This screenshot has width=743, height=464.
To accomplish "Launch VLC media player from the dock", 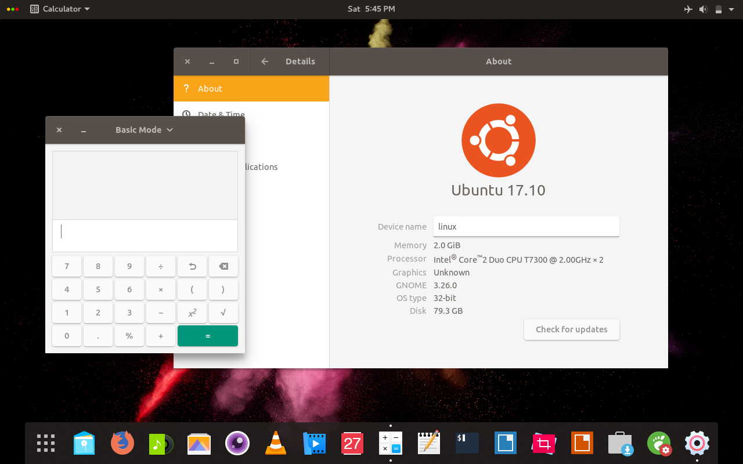I will click(276, 443).
